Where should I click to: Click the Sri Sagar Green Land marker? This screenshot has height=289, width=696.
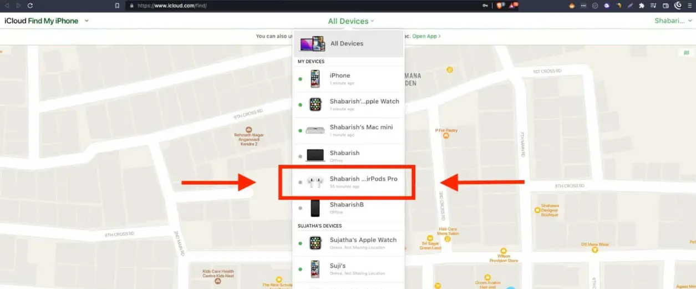[430, 239]
